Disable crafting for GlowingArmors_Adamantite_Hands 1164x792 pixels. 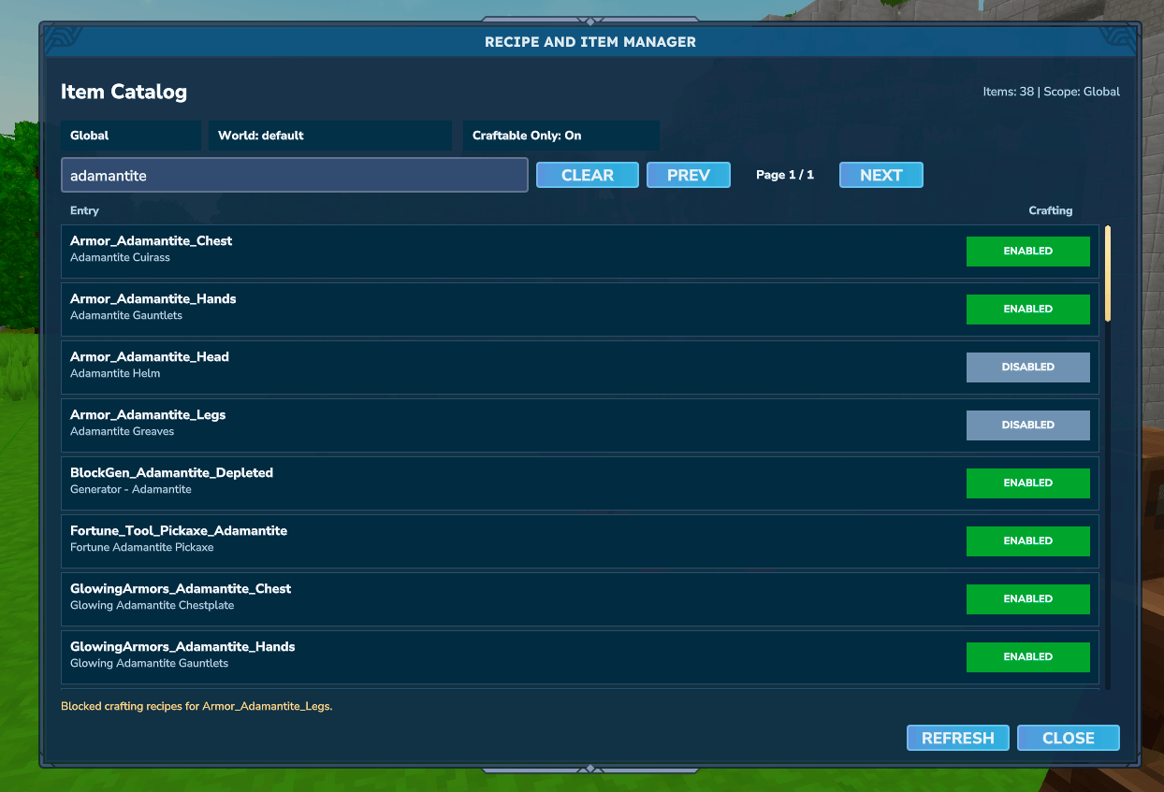pyautogui.click(x=1027, y=657)
